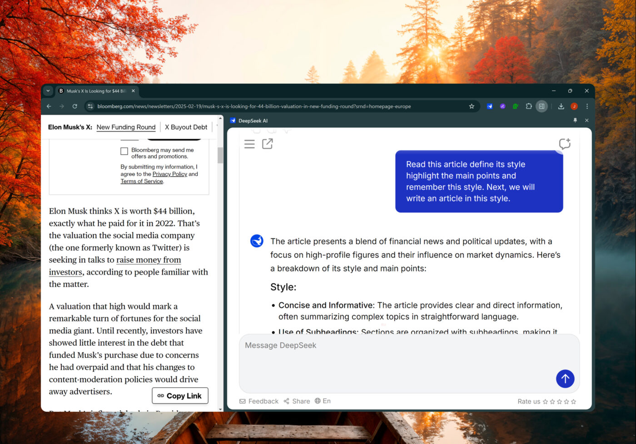Select the X Buyout Debt section tab
The height and width of the screenshot is (444, 636).
point(186,127)
